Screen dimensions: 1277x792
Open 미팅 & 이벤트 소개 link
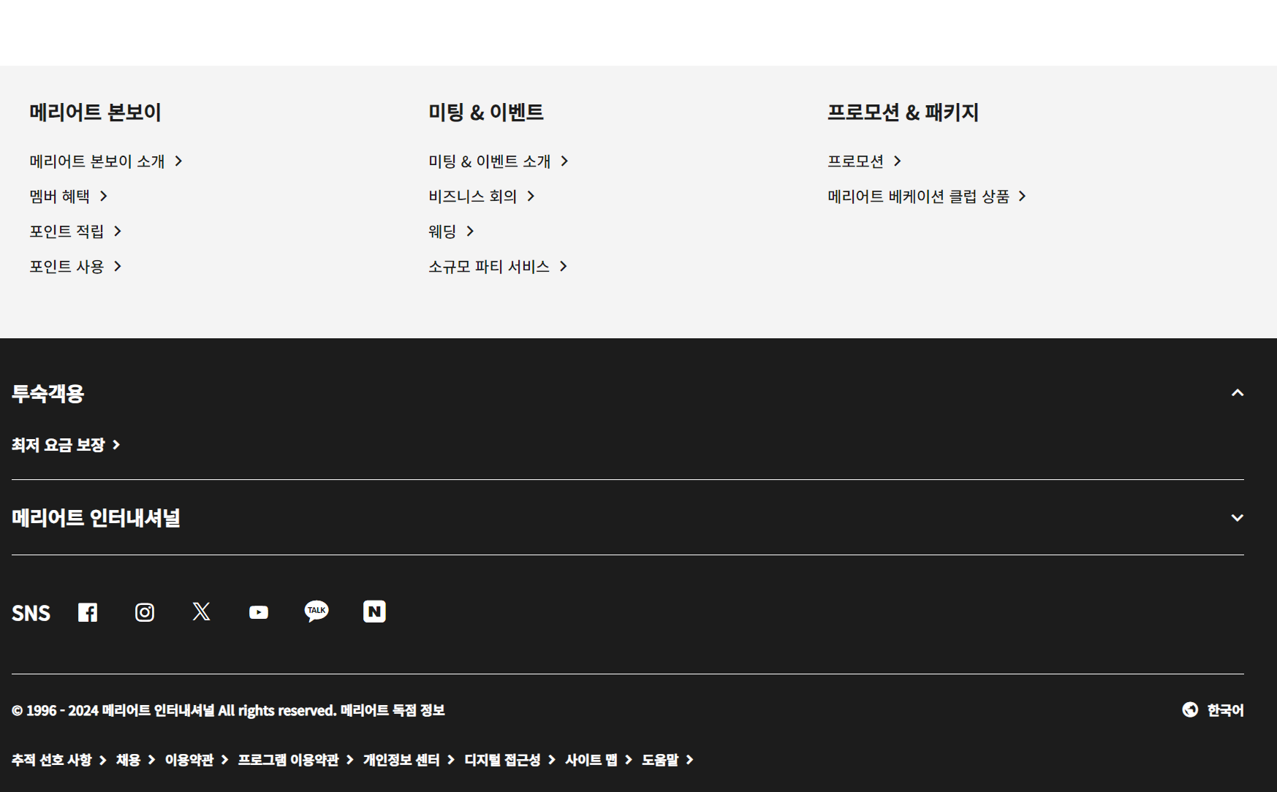(x=499, y=161)
